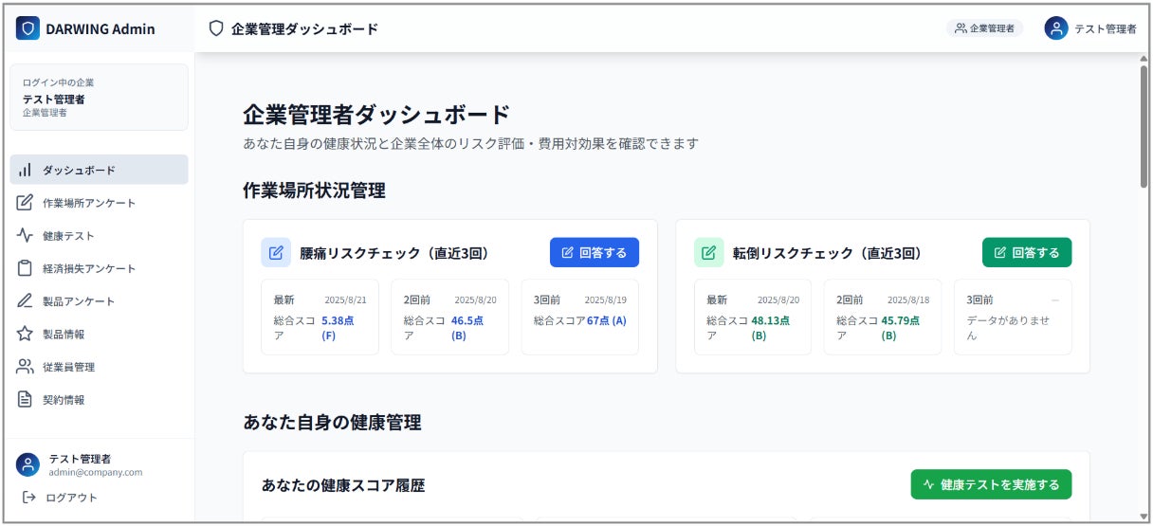Open the latest 腰痛 score card dated 2025/8/21
The height and width of the screenshot is (526, 1153).
click(x=320, y=317)
